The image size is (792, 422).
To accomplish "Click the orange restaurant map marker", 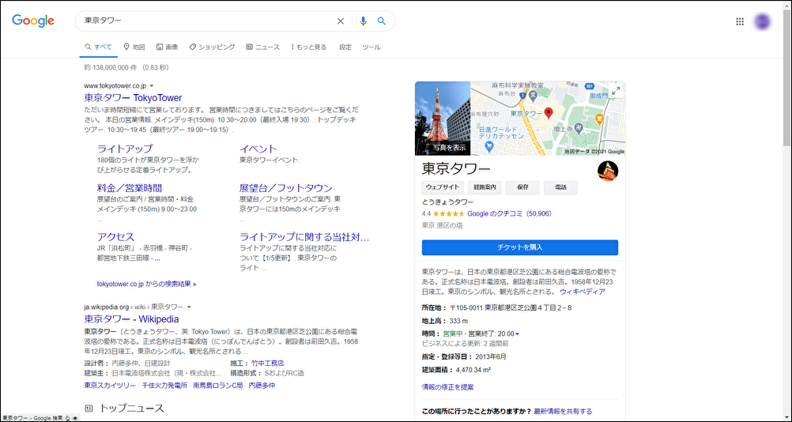I will (x=600, y=119).
